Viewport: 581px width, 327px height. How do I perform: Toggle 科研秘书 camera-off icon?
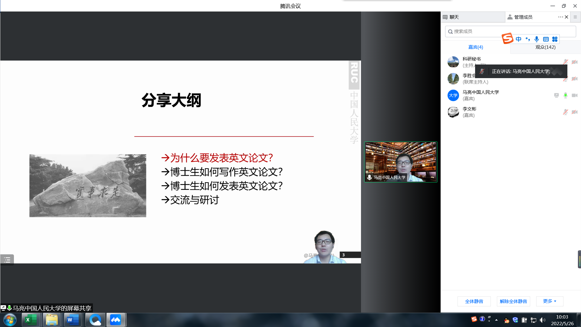tap(575, 62)
